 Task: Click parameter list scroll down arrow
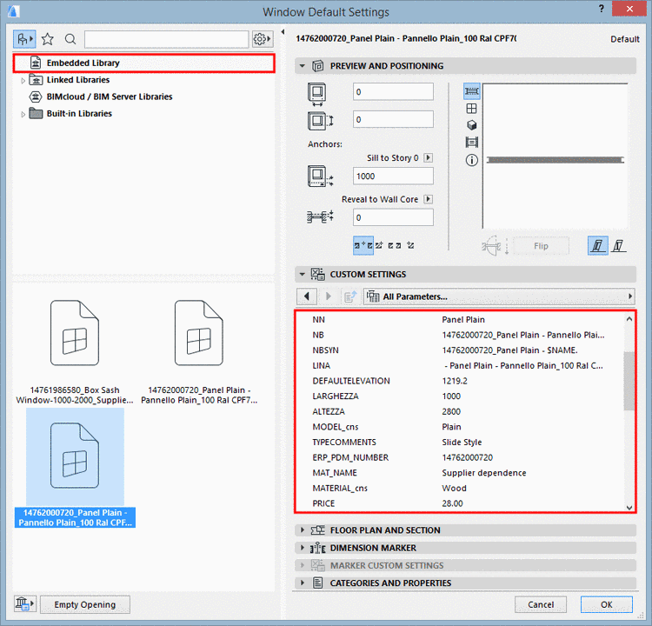pos(629,507)
